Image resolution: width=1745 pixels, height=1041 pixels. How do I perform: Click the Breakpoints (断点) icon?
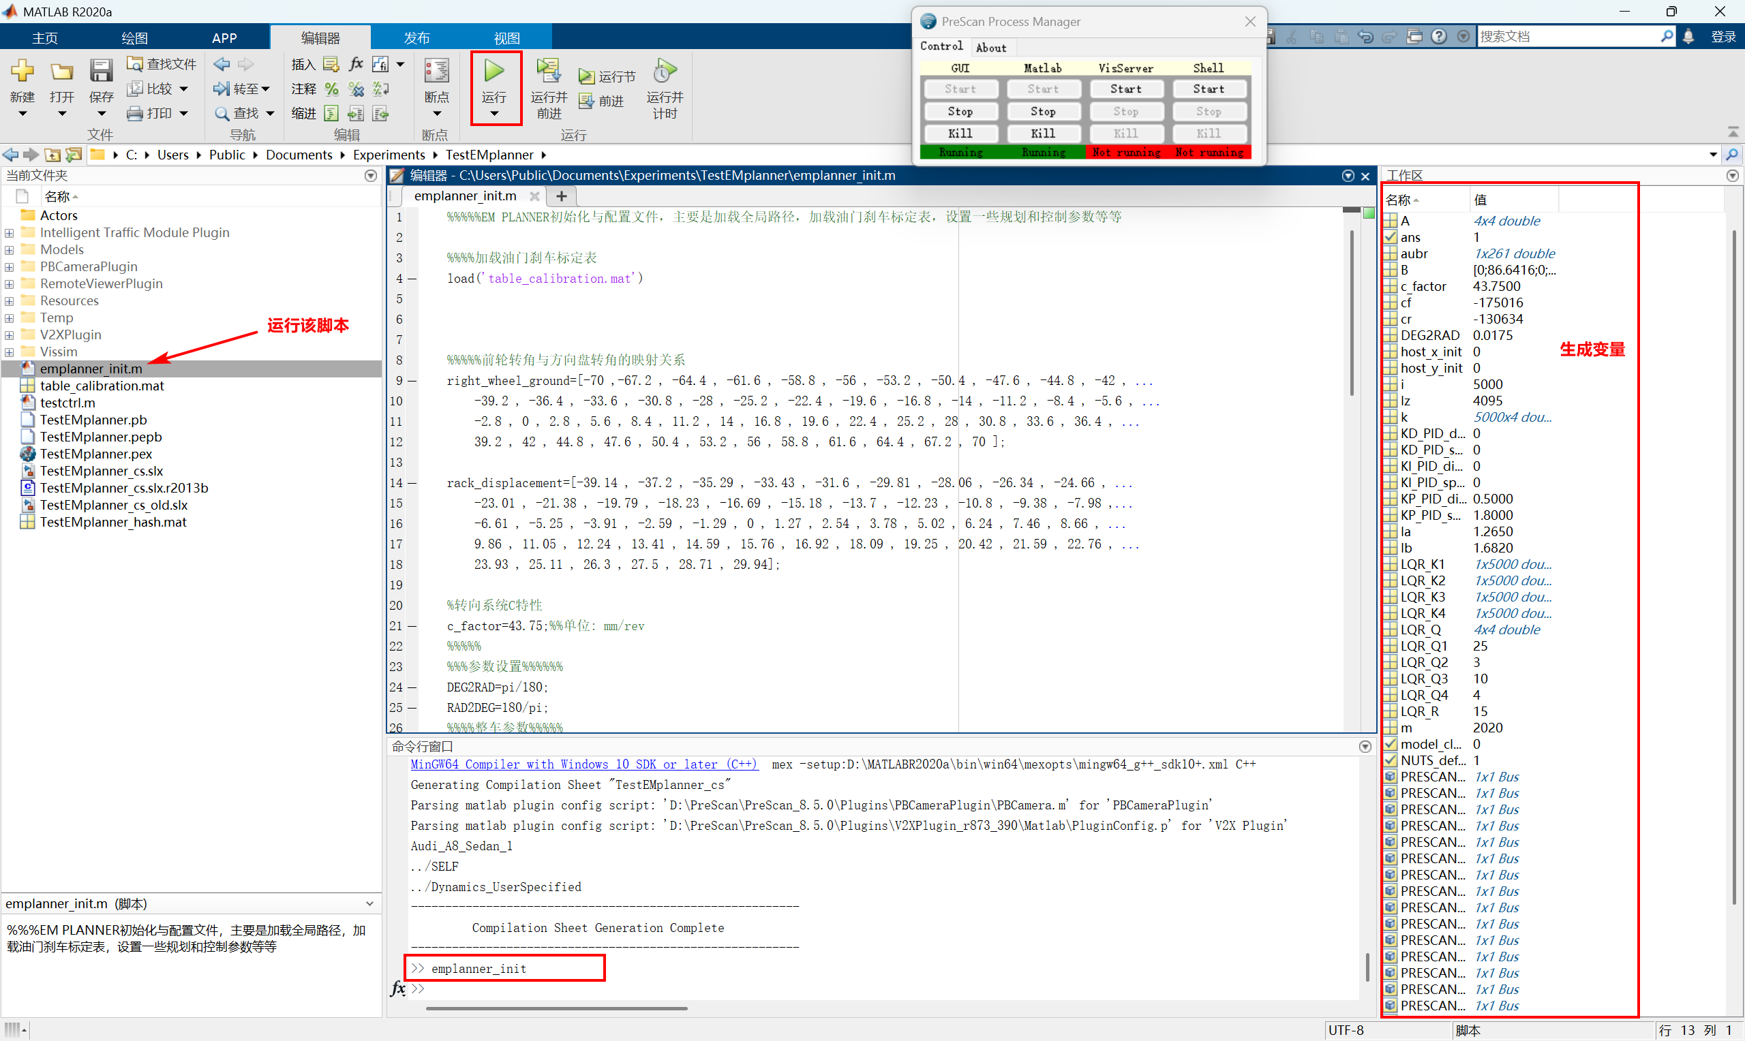click(436, 72)
